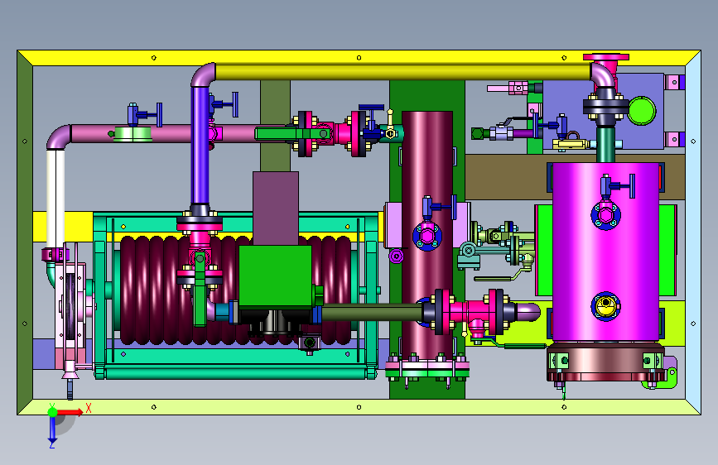Select the top yellow frame beam
The height and width of the screenshot is (465, 718).
359,58
